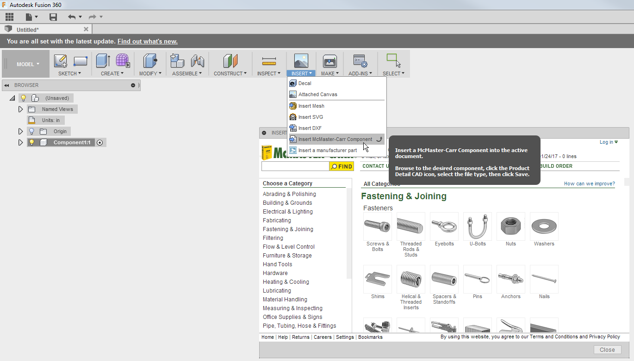Close the Untitled document tab
Image resolution: width=634 pixels, height=361 pixels.
pos(86,29)
